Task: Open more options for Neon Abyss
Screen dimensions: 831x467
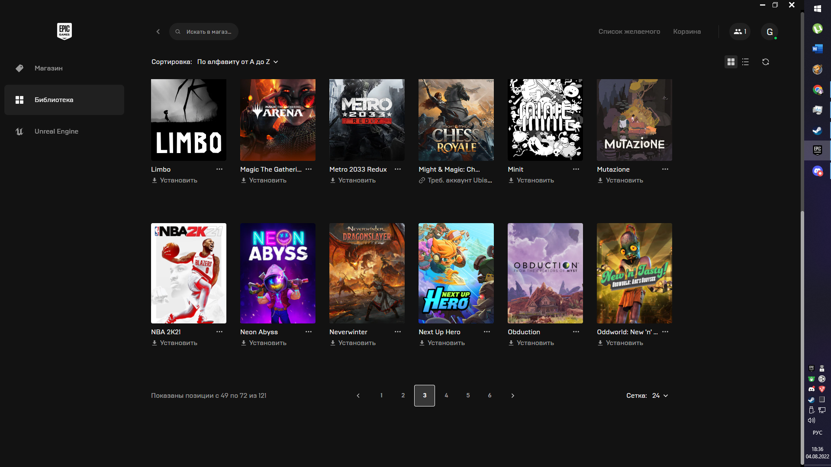Action: (309, 332)
